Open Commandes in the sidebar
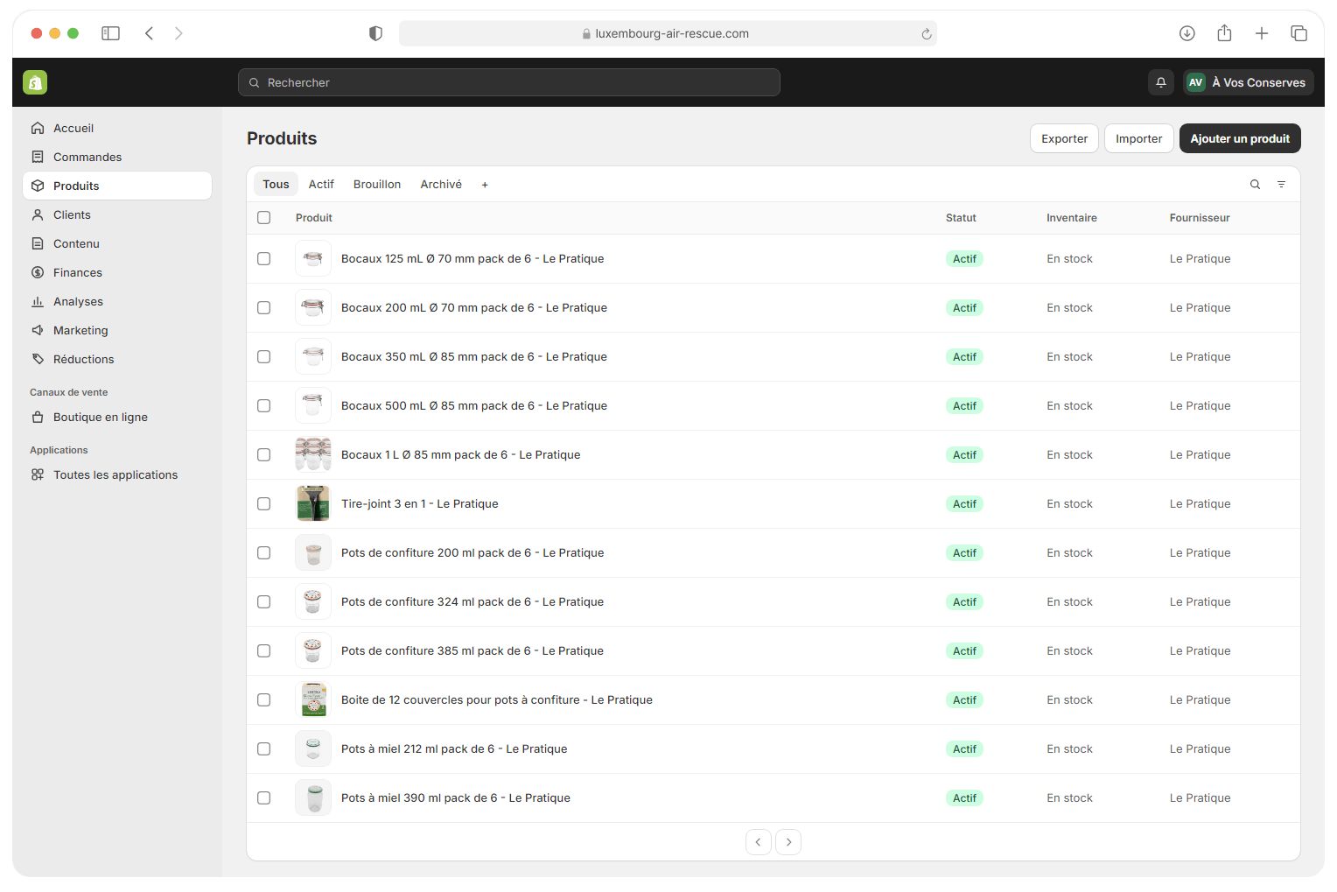 (117, 157)
